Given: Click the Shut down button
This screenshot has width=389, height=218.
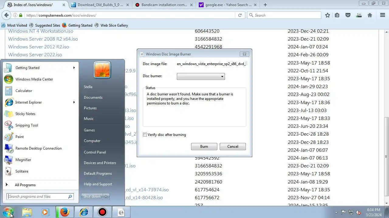Looking at the screenshot, I should point(92,197).
